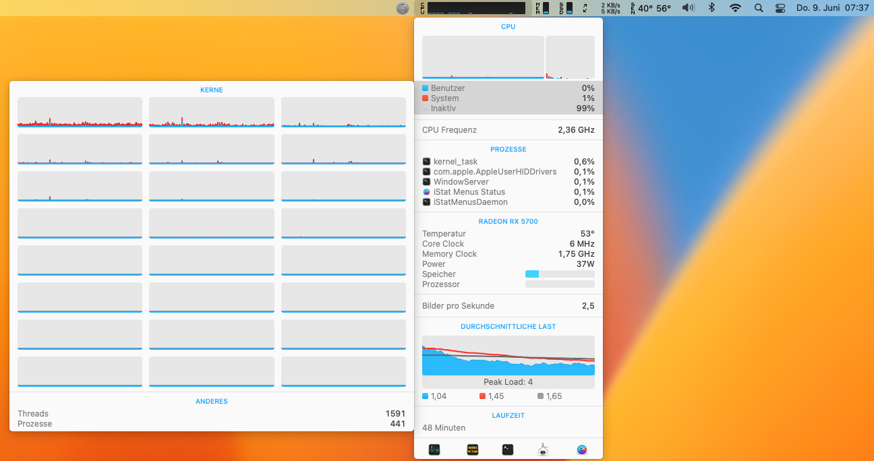
Task: Open Spotlight search
Action: (x=759, y=8)
